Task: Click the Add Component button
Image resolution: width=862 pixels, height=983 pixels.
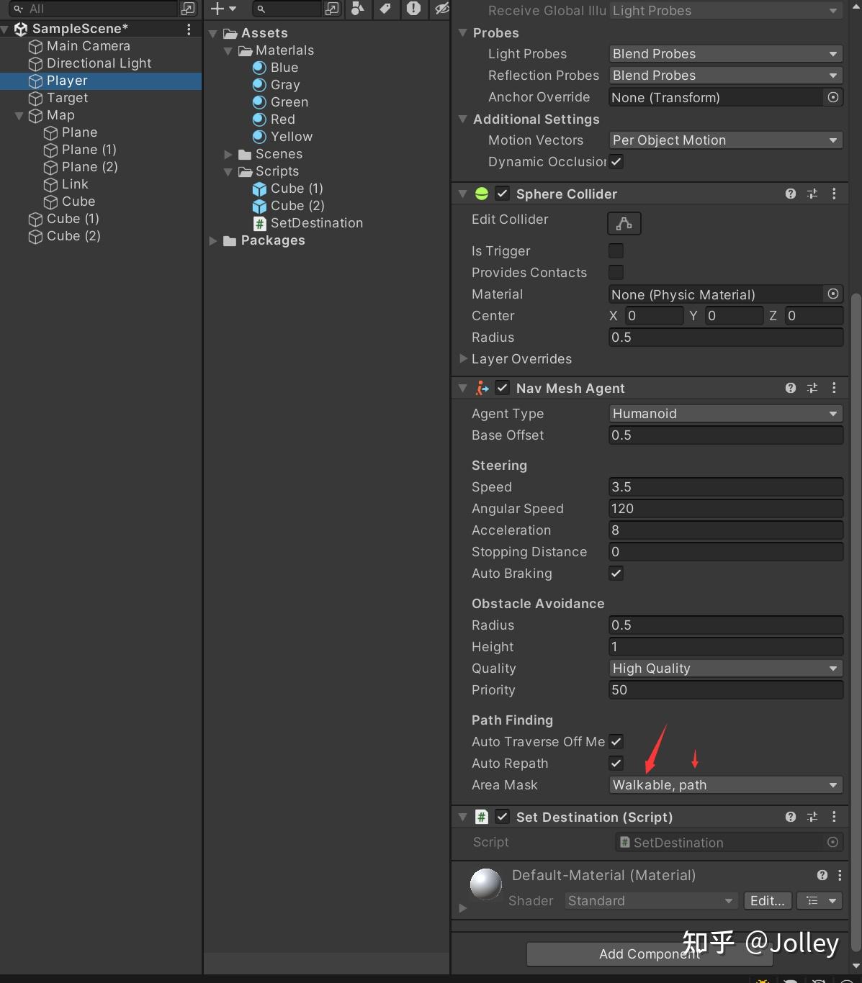Action: (648, 953)
